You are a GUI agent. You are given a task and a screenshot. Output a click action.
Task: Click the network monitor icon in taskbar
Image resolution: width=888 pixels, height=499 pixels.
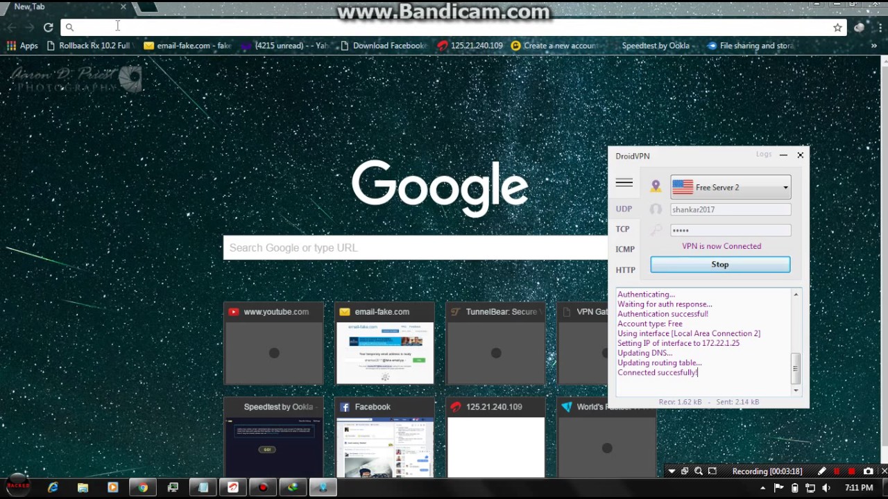[173, 488]
